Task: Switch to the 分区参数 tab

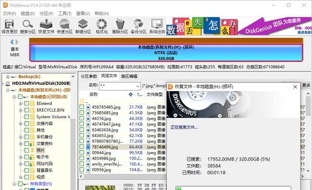Action: tap(89, 76)
